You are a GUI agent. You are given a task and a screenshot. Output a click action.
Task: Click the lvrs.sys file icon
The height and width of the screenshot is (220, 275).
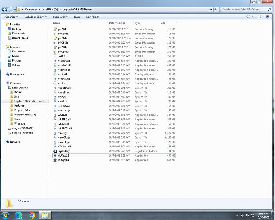pos(55,97)
